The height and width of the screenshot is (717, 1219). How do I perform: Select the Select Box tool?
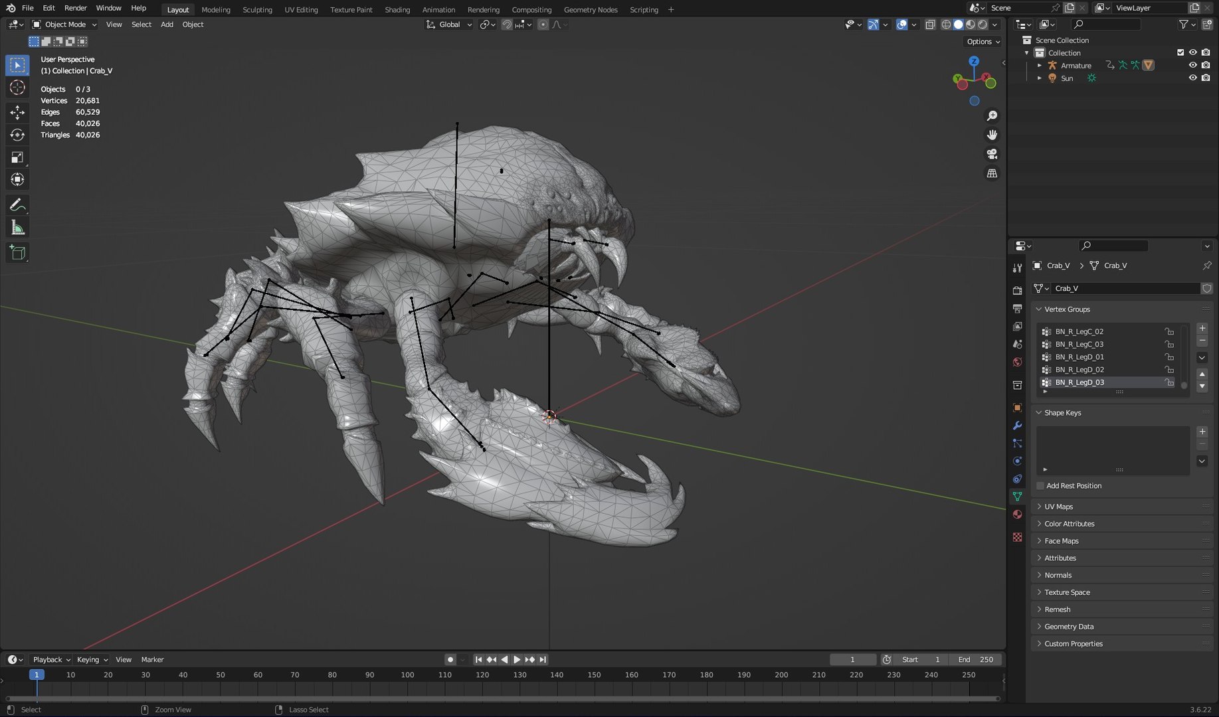tap(18, 65)
